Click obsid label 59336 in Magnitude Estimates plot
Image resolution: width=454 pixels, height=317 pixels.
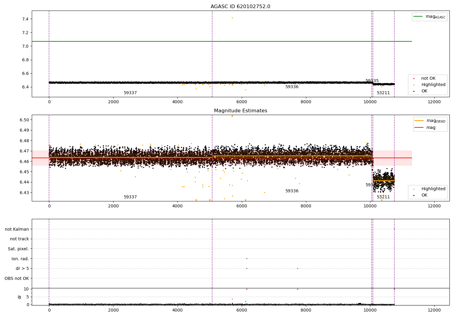(292, 191)
